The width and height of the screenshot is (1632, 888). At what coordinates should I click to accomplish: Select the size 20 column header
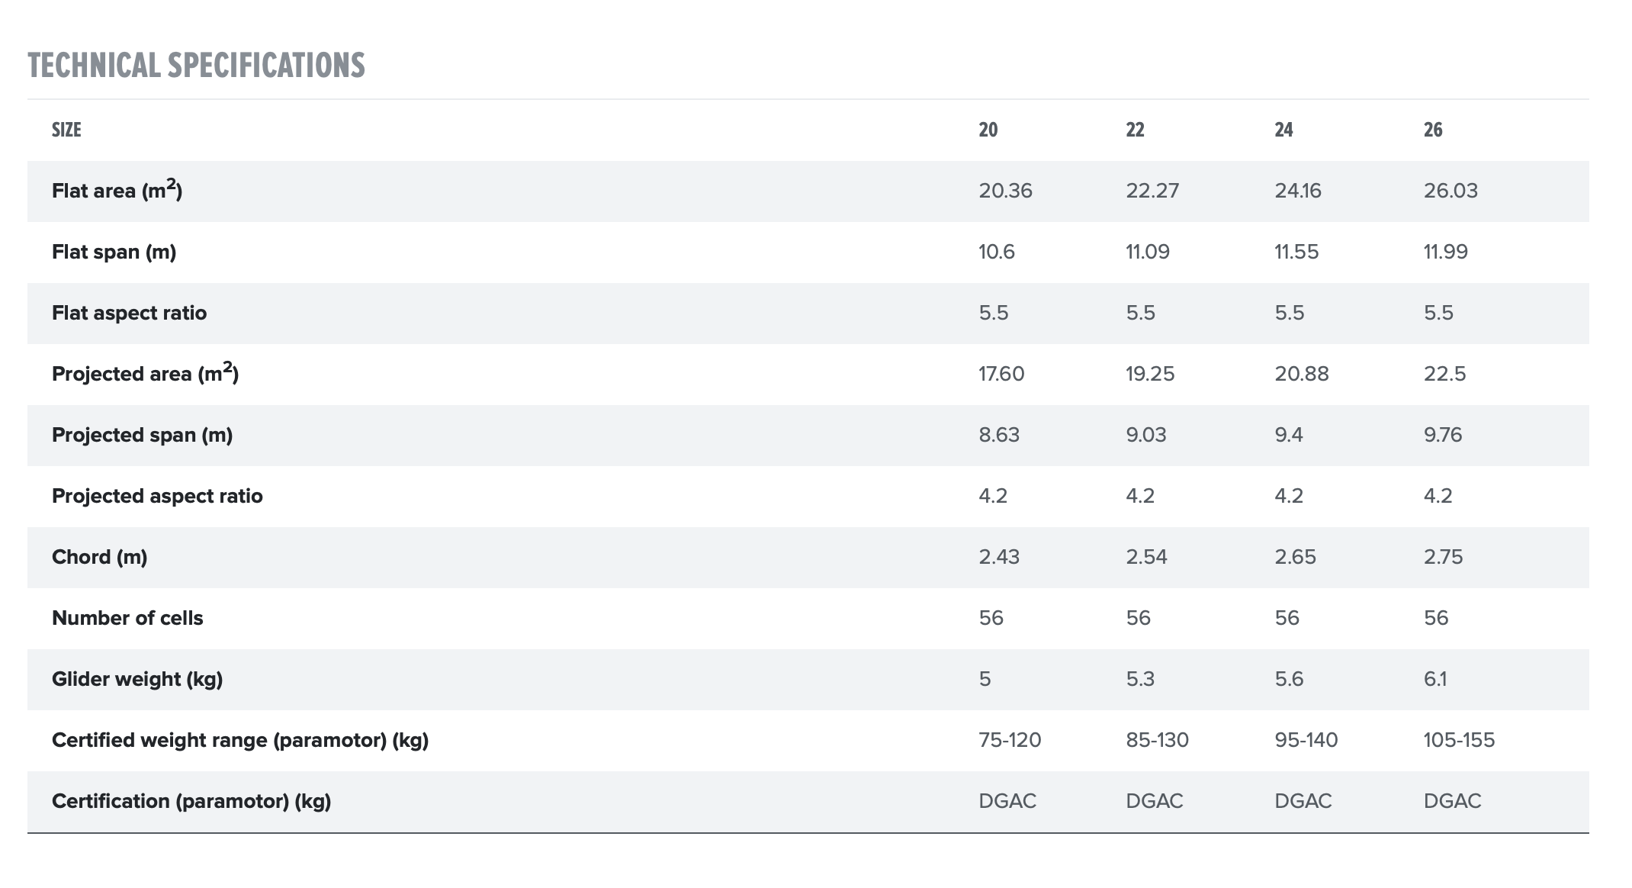988,130
